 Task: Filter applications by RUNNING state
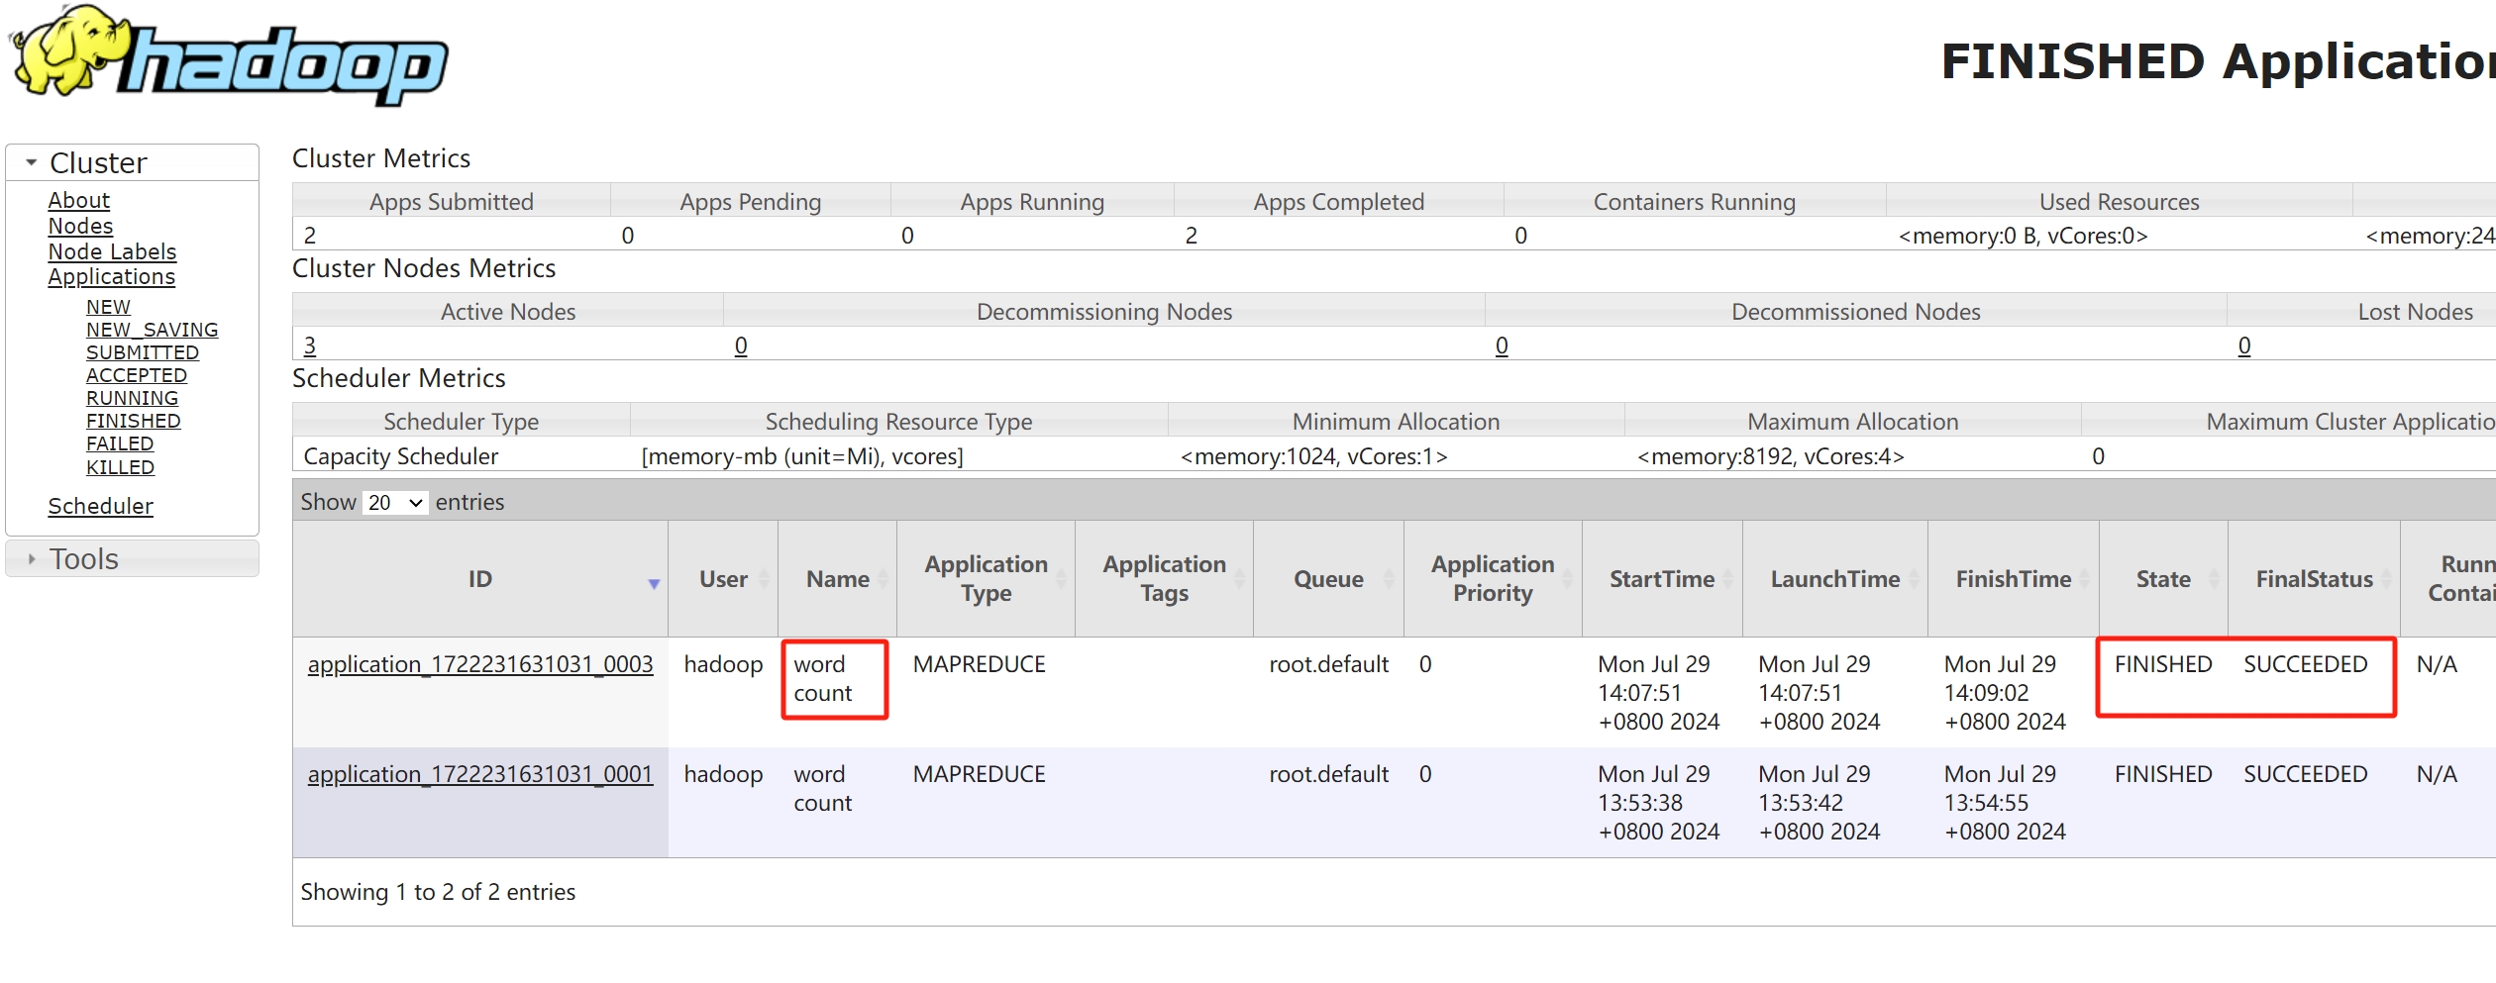132,398
